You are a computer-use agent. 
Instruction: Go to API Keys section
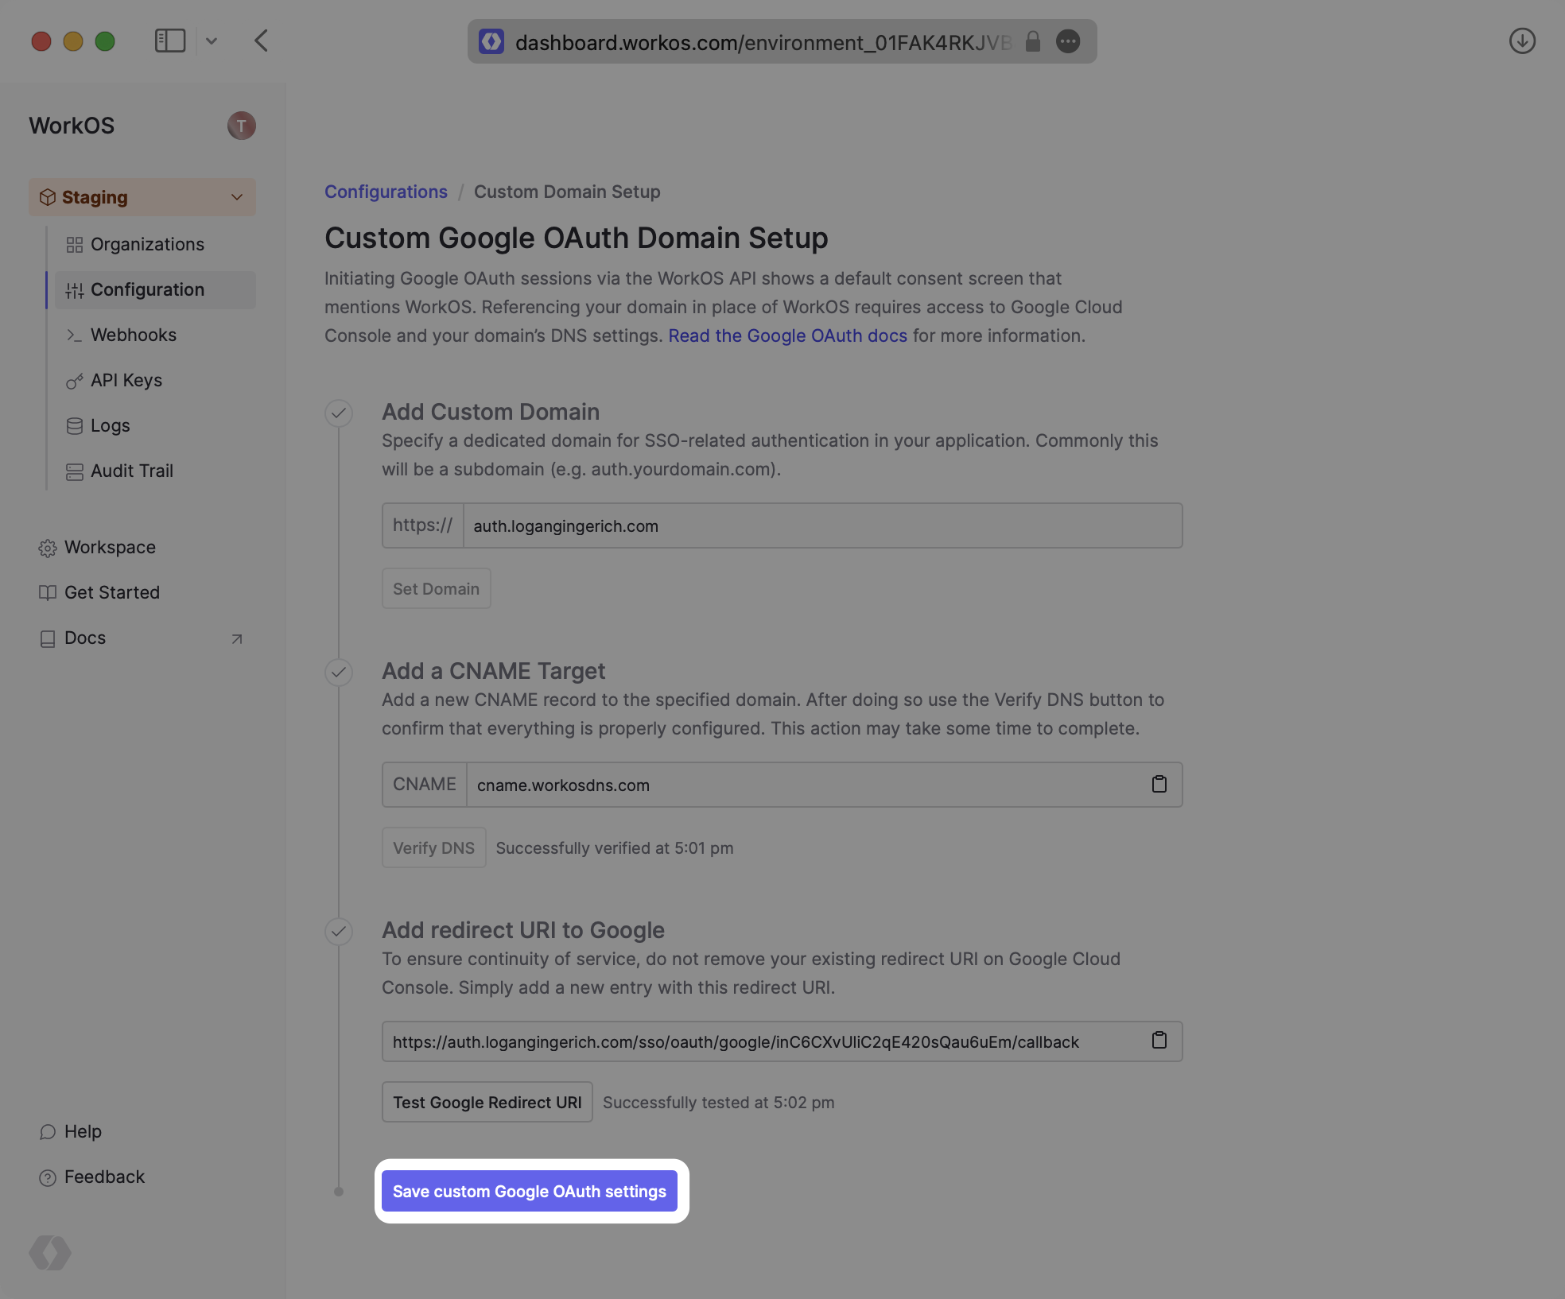[126, 380]
